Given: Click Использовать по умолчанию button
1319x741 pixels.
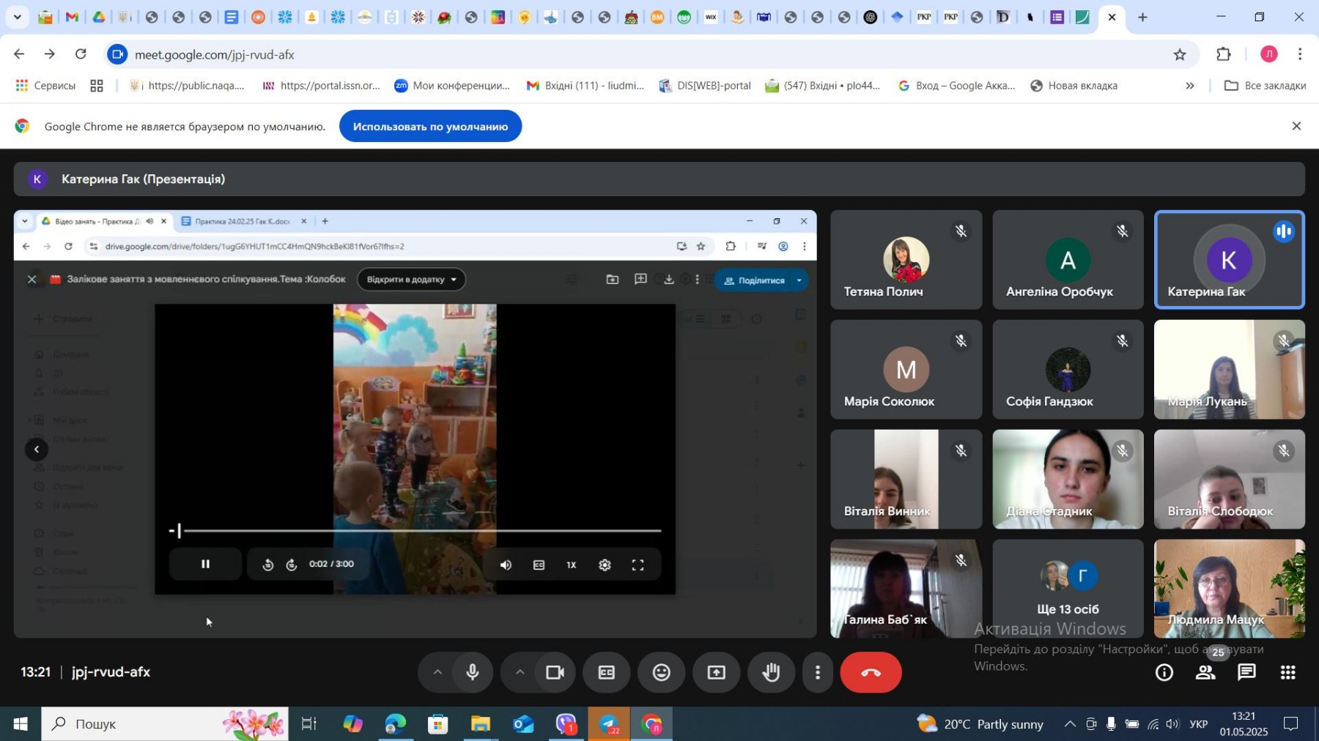Looking at the screenshot, I should (430, 127).
